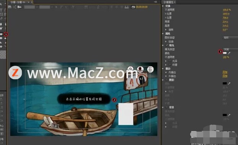The width and height of the screenshot is (238, 145).
Task: Click the 宽度 (Width) value field
Action: coord(225,22)
